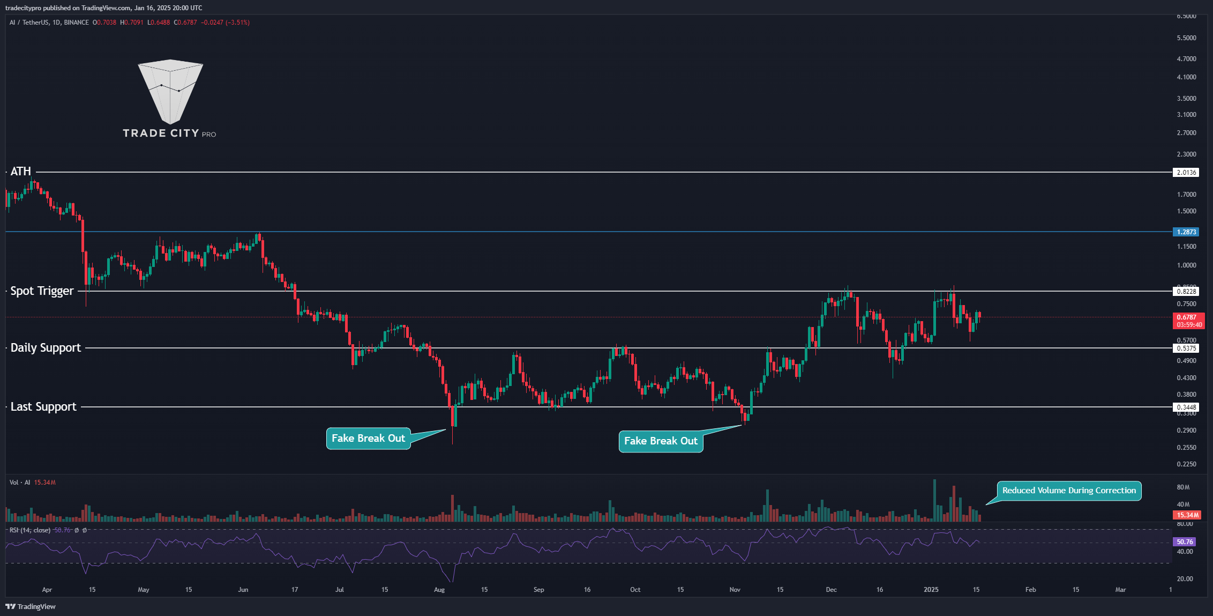Click the 1.0000 price scale label
Screen dimensions: 1213x616
click(x=1187, y=265)
